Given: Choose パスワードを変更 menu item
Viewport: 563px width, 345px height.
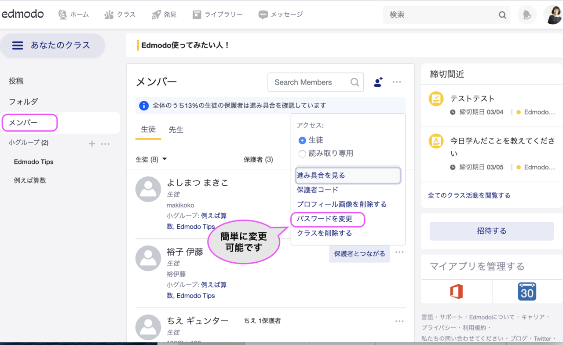Looking at the screenshot, I should [325, 219].
